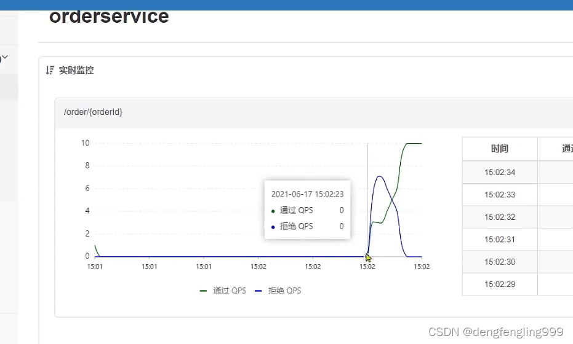Screen dimensions: 573x344
Task: Select the 15:02:31 time cell
Action: coord(500,240)
